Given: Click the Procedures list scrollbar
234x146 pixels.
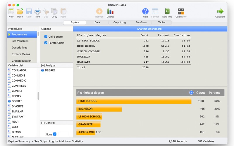Looking at the screenshot, I should tap(38, 34).
